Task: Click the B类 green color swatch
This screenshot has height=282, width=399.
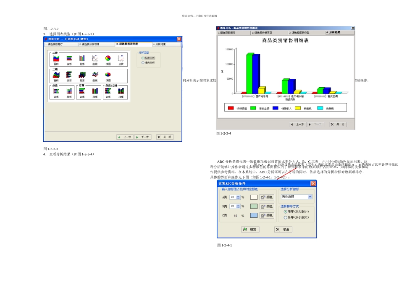Action: (254, 206)
